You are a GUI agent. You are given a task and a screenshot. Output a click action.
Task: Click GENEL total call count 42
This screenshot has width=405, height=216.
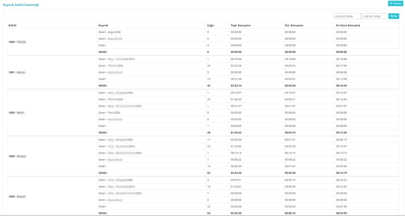pos(209,86)
